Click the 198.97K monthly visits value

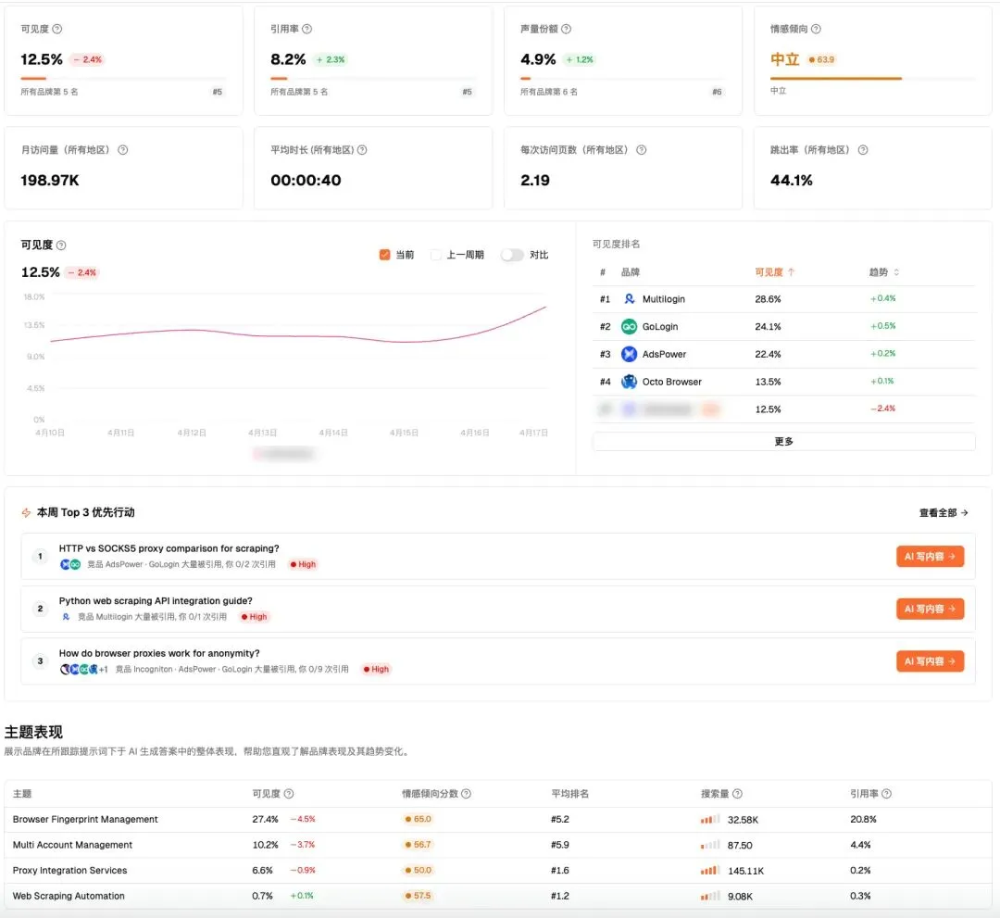coord(50,180)
